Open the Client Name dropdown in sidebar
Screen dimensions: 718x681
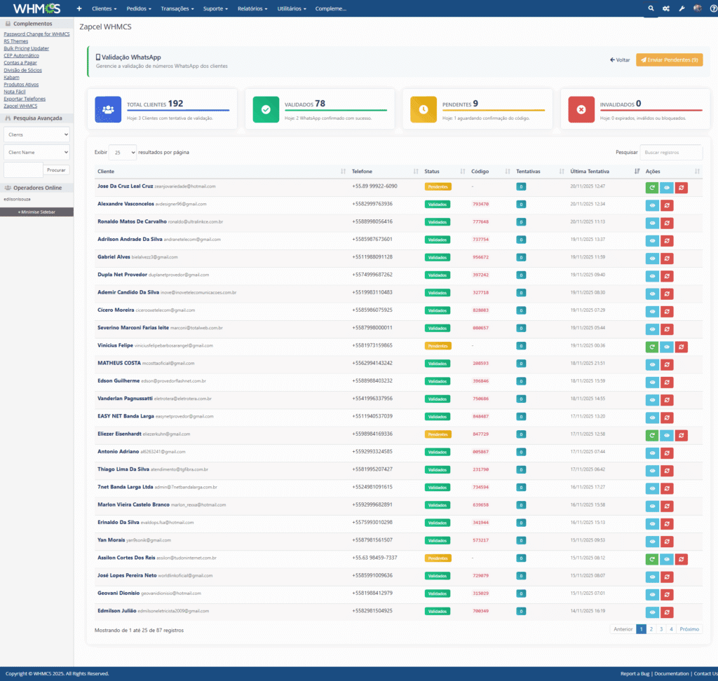(36, 152)
